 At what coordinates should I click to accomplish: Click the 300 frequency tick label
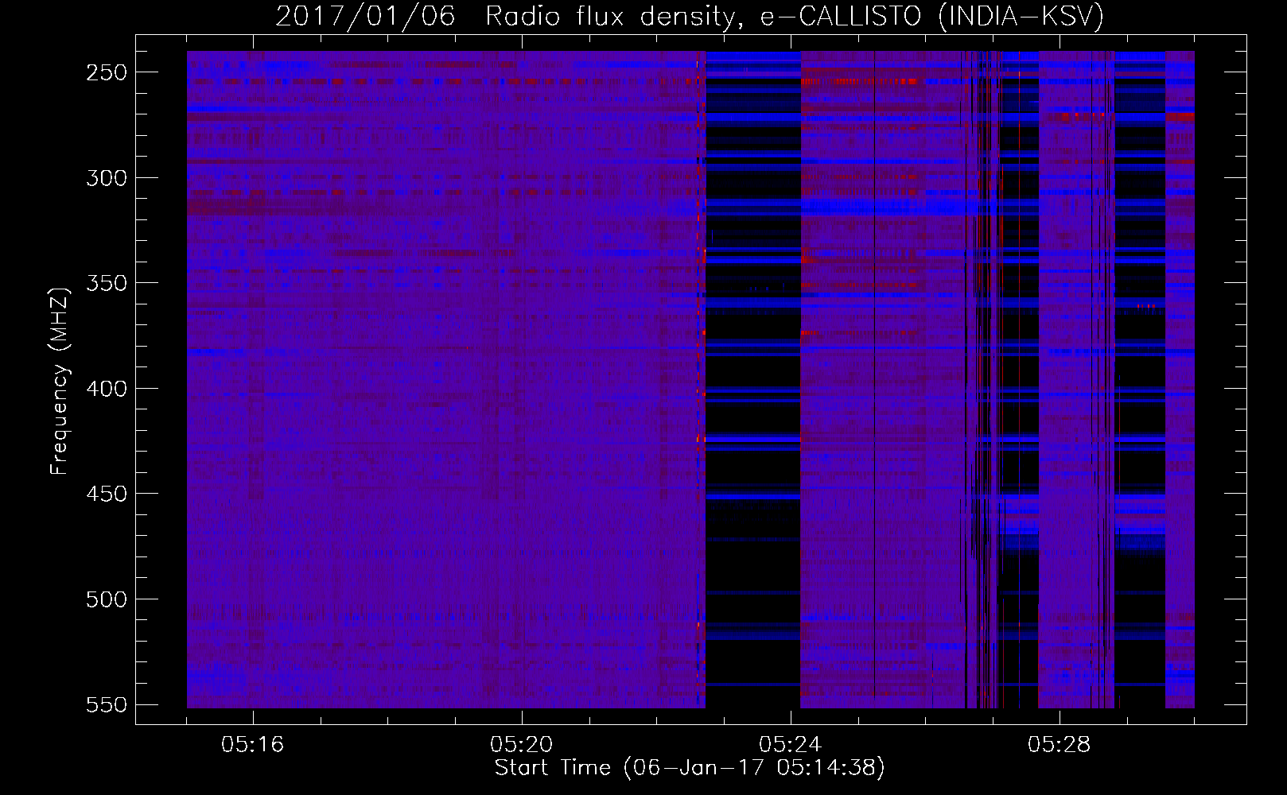pyautogui.click(x=107, y=178)
